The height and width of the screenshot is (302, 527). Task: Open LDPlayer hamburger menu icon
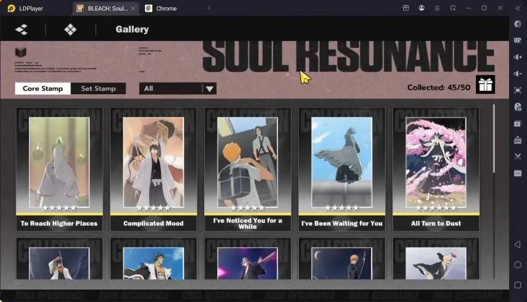pos(437,8)
